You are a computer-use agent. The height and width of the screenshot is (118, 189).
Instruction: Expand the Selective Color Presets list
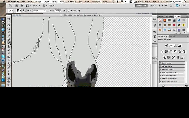[x=161, y=82]
